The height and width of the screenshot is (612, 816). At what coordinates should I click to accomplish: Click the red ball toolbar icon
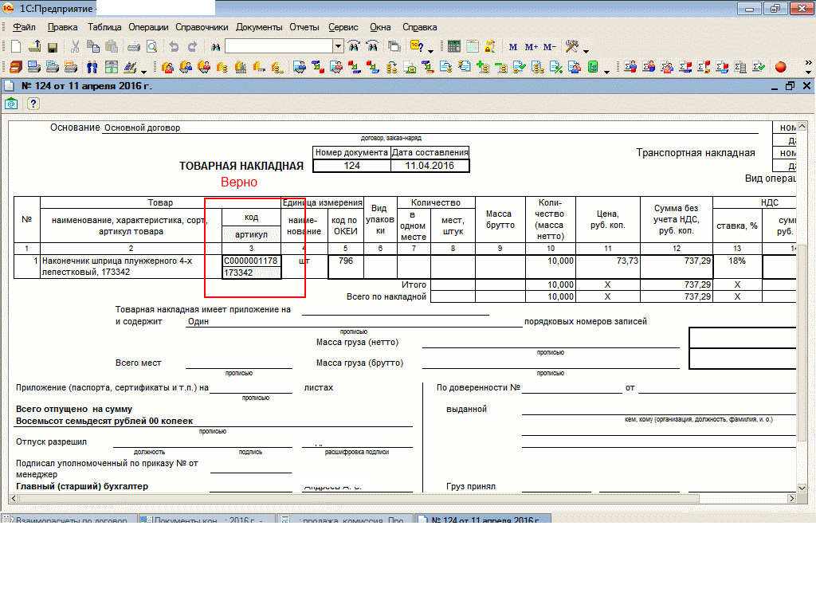[780, 68]
